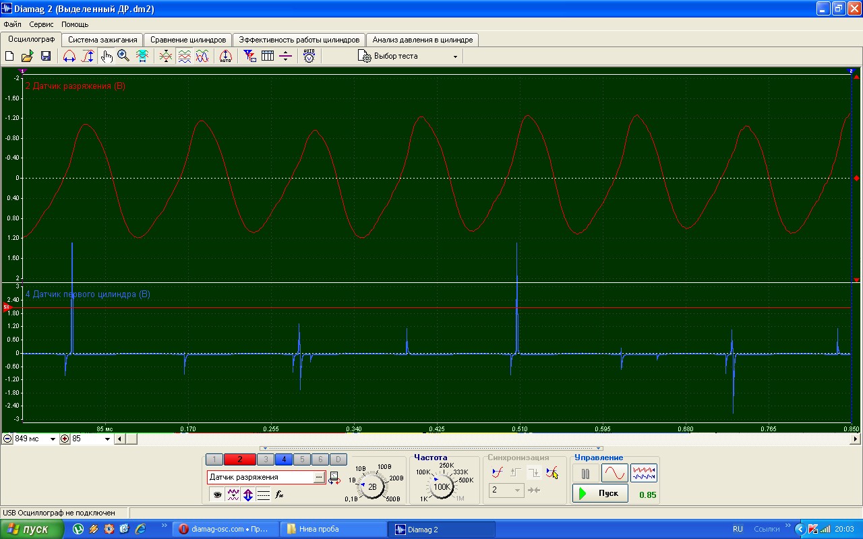Open the Помощь menu
Viewport: 863px width, 539px height.
point(75,24)
